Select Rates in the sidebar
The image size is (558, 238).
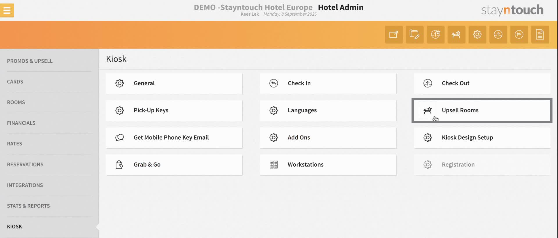click(x=49, y=144)
